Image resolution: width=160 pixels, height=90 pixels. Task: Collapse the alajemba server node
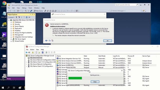point(9,20)
